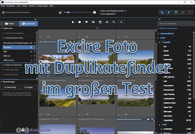
Task: Toggle the duplicates panel button top right
Action: (162, 12)
